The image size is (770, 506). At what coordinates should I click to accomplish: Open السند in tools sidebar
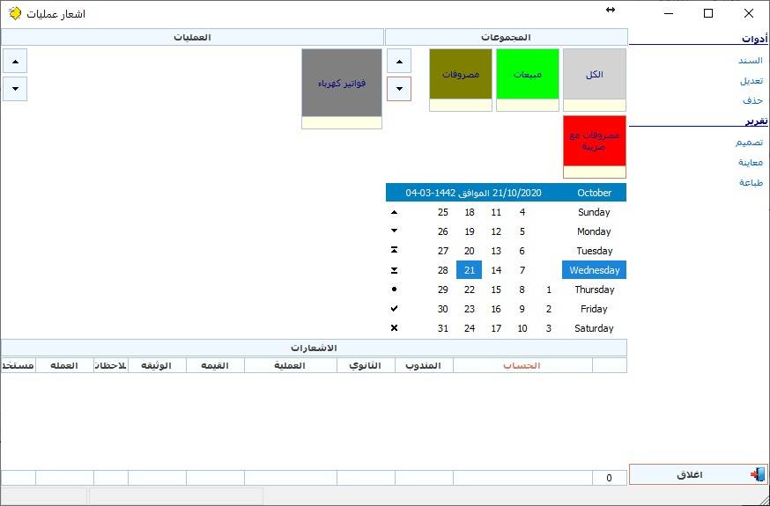pyautogui.click(x=751, y=61)
